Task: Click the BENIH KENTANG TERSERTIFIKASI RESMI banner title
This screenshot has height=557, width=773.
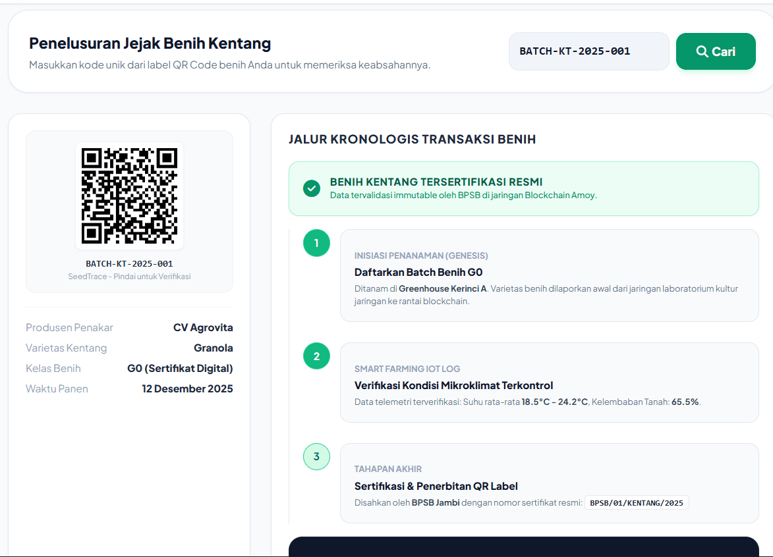Action: [436, 182]
